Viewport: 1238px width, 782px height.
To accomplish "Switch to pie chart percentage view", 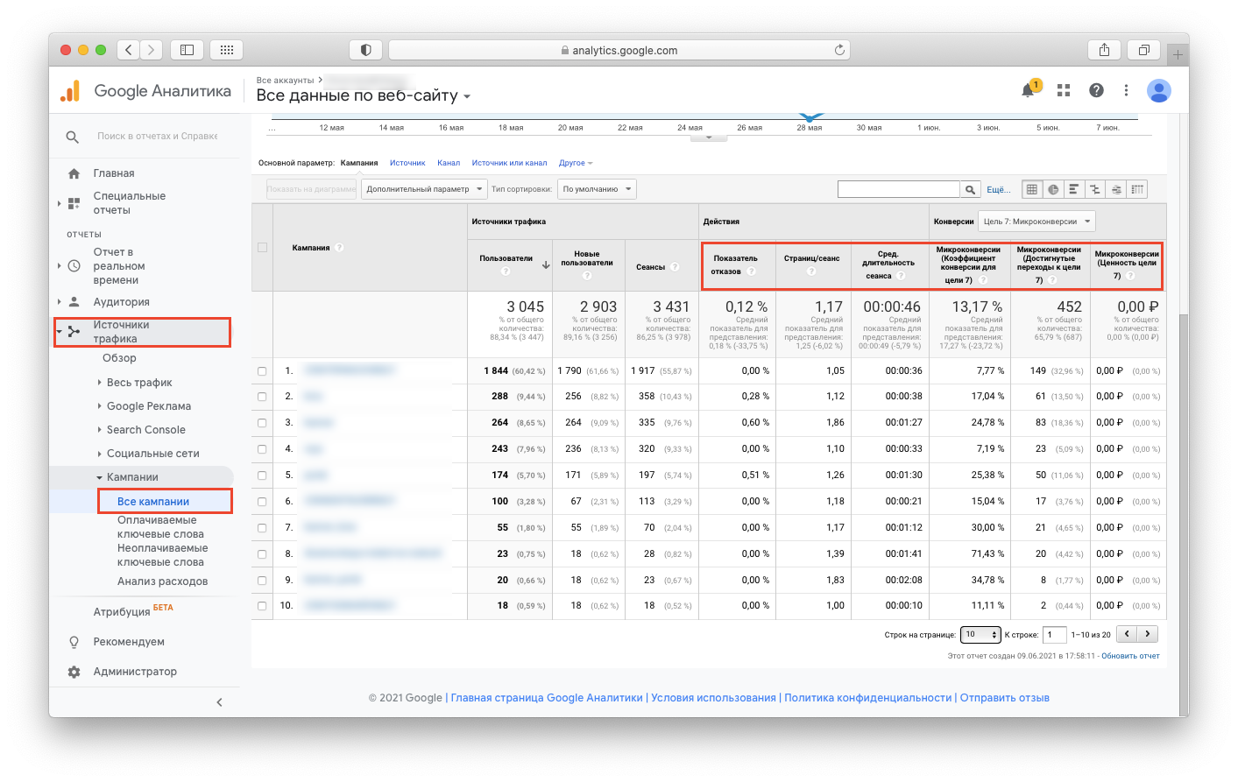I will click(1053, 189).
